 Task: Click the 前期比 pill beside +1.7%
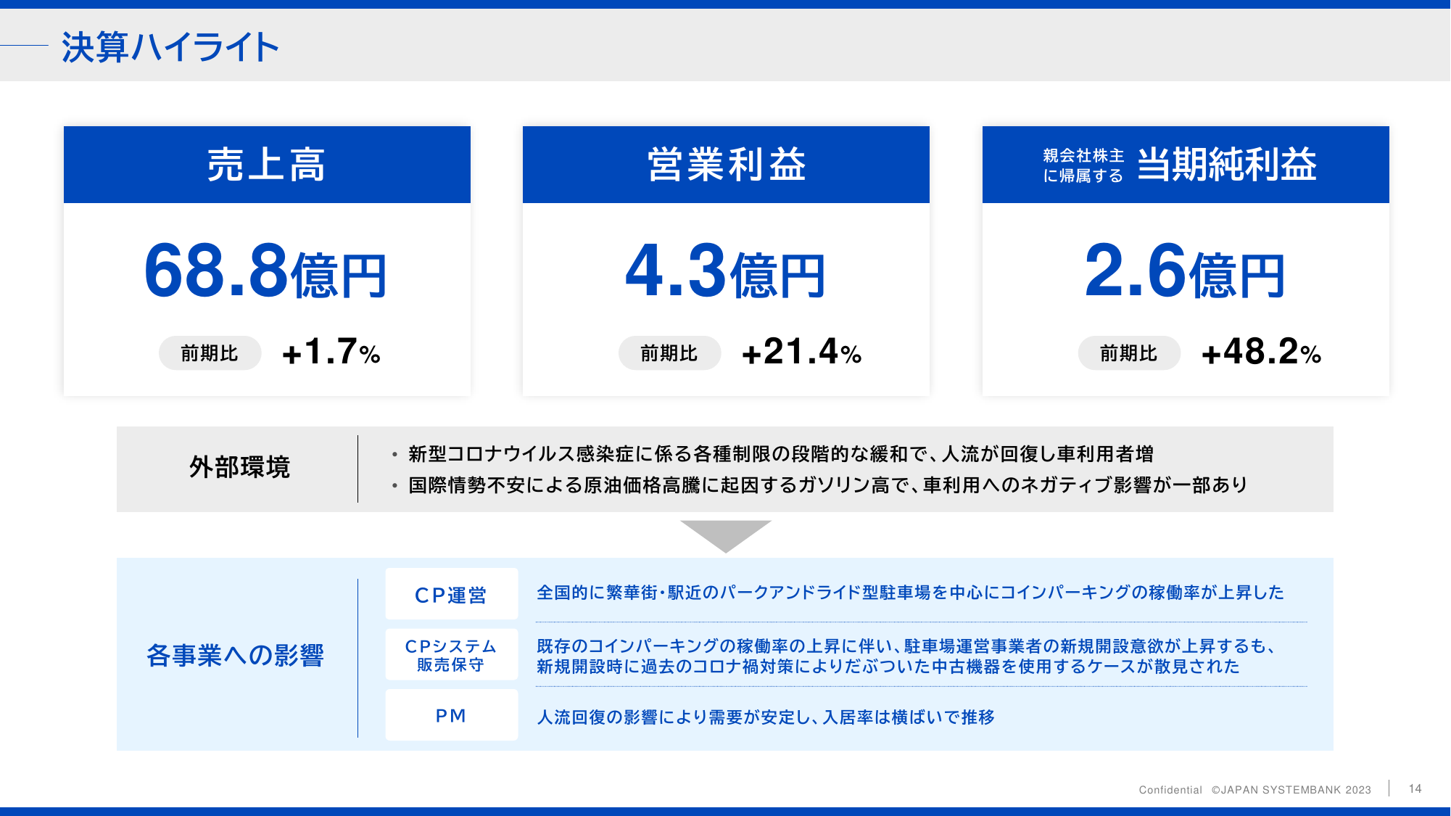click(x=210, y=353)
